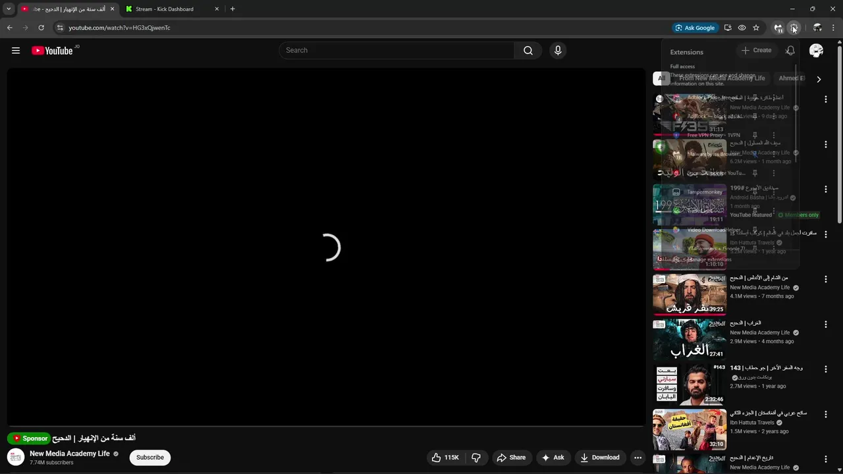Open the New Media Academy Life channel link
The height and width of the screenshot is (474, 843).
pyautogui.click(x=70, y=454)
